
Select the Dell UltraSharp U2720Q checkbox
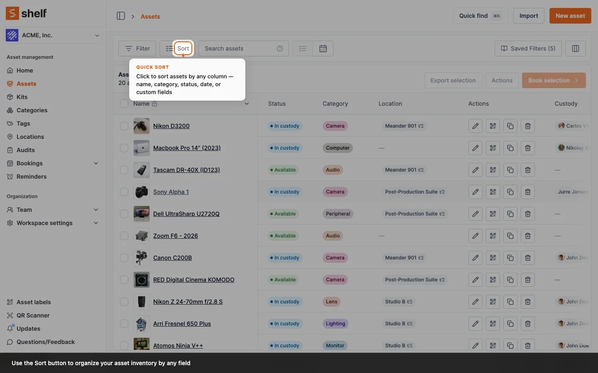pyautogui.click(x=124, y=214)
